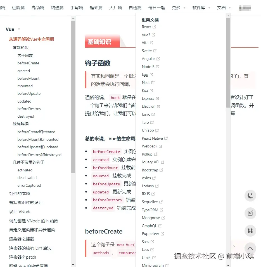Click the two-people community floating icon
The width and height of the screenshot is (261, 267).
250,231
